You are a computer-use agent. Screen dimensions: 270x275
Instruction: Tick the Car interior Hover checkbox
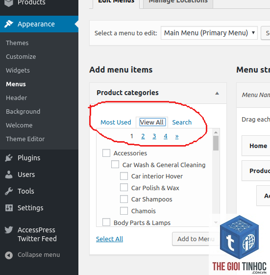pyautogui.click(x=124, y=176)
